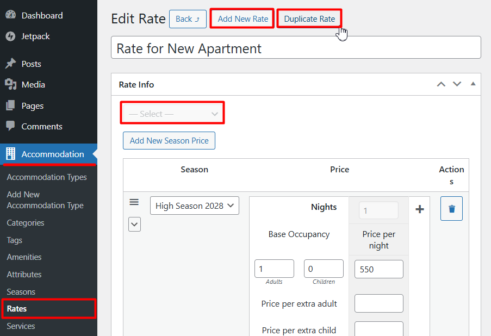The width and height of the screenshot is (491, 336).
Task: Delete season price with trash icon
Action: [451, 209]
